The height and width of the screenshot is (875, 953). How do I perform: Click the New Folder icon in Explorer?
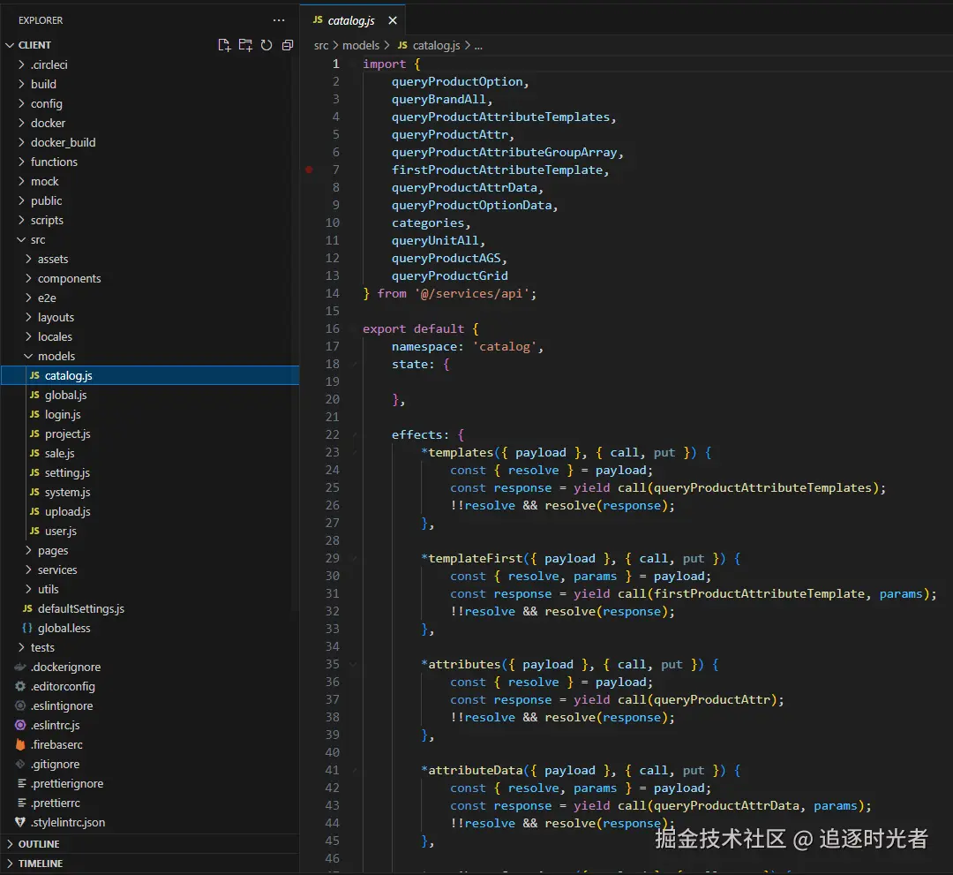[245, 45]
